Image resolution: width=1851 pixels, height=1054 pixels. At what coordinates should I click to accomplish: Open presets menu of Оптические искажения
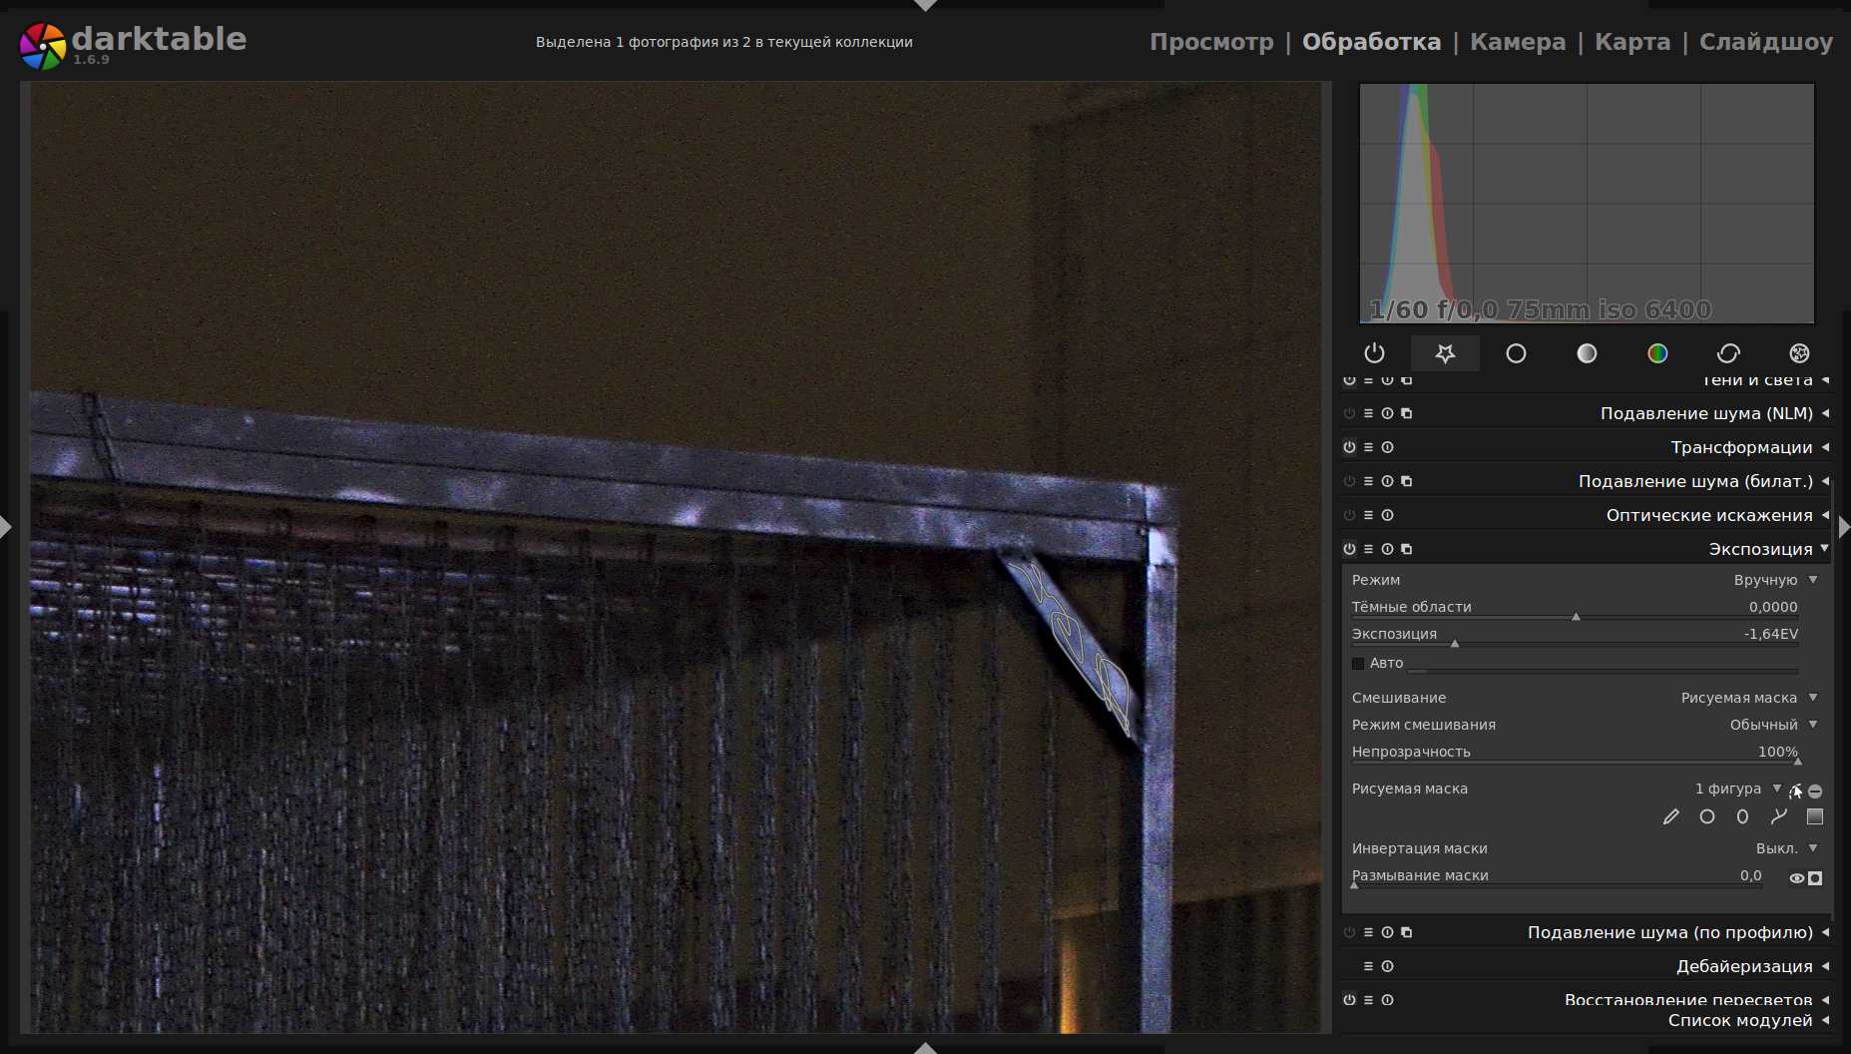tap(1369, 515)
